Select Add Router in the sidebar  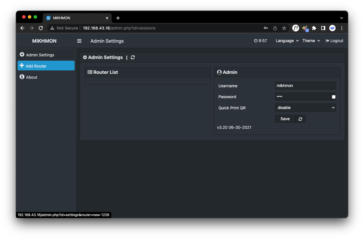[x=46, y=66]
